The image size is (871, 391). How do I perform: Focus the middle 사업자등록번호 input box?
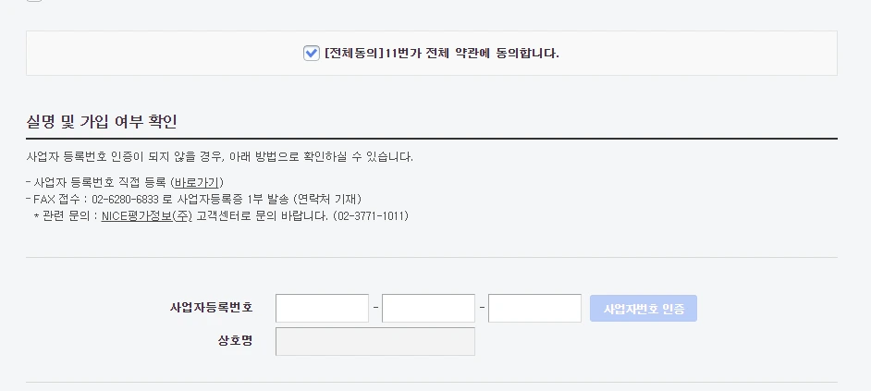[428, 308]
